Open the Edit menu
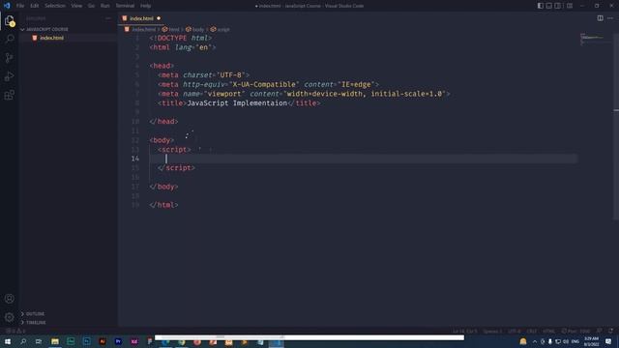The height and width of the screenshot is (348, 619). [x=35, y=6]
